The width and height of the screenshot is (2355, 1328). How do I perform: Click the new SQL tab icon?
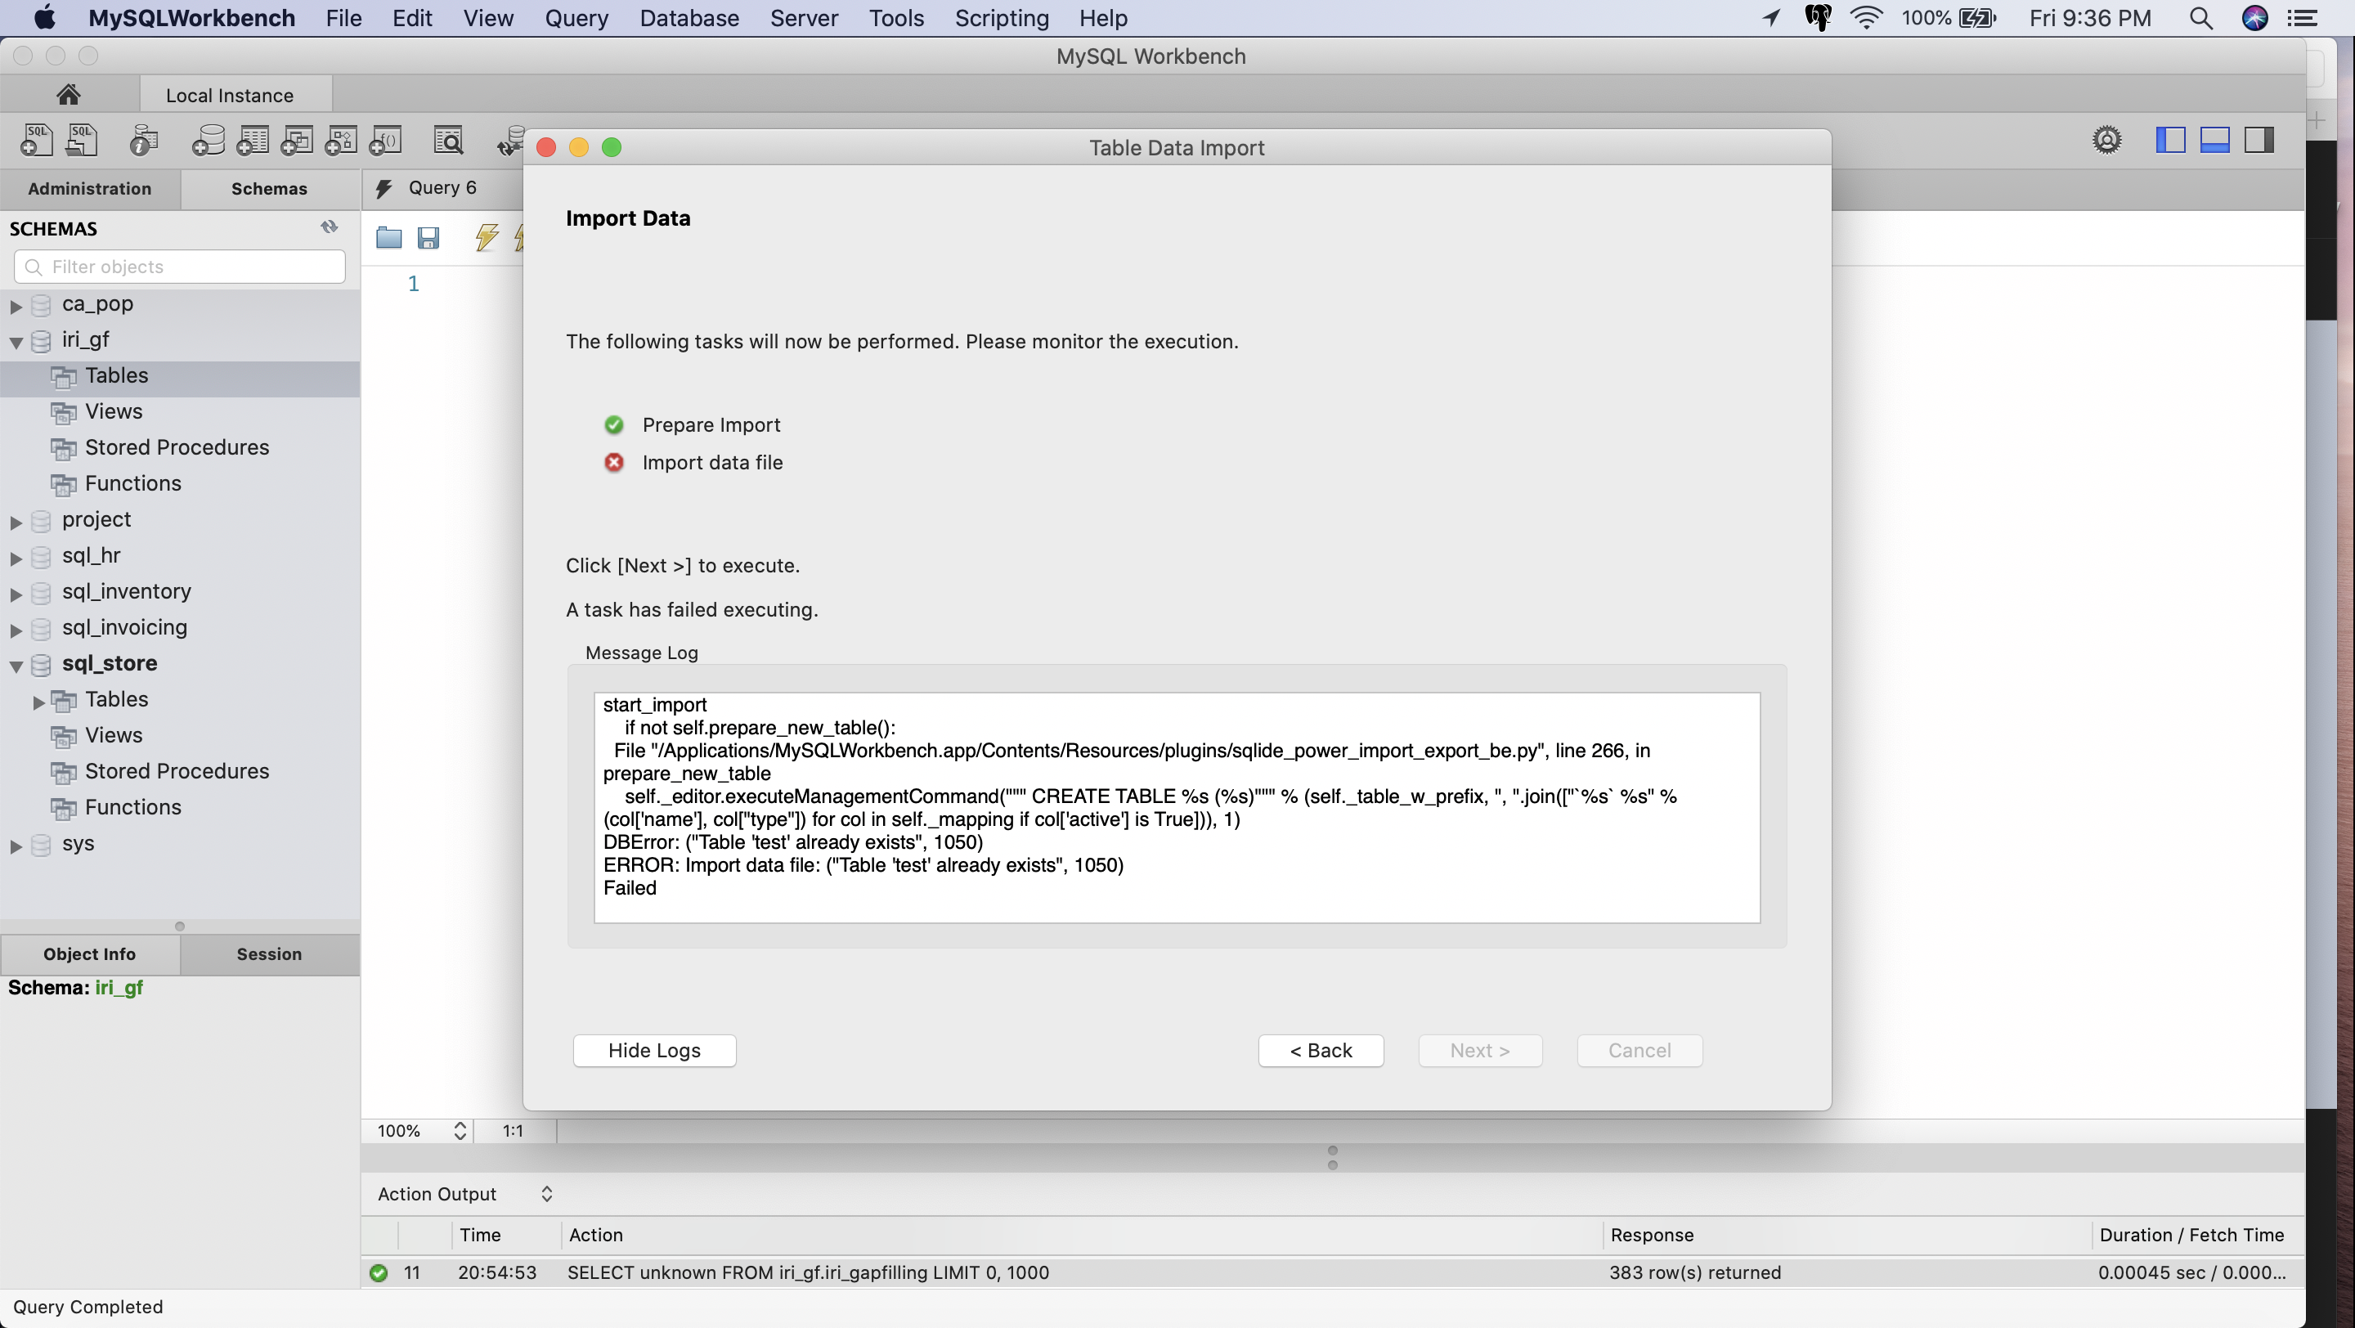[x=37, y=141]
